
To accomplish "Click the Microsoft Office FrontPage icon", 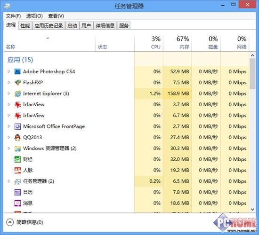I will pyautogui.click(x=17, y=126).
